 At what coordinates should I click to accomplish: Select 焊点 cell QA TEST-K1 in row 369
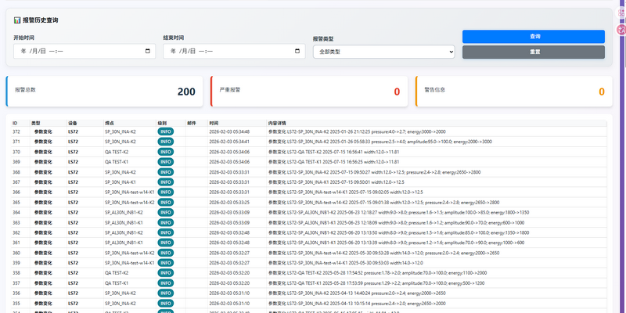pyautogui.click(x=117, y=162)
